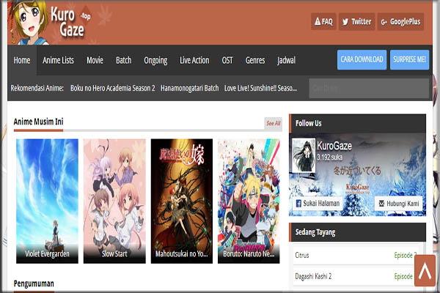The width and height of the screenshot is (440, 293).
Task: Open the Twitter link button
Action: coord(356,21)
